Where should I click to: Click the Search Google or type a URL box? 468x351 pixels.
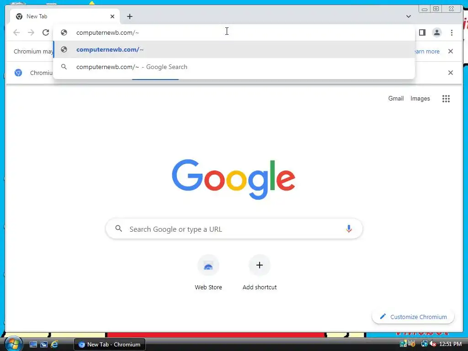click(x=234, y=229)
